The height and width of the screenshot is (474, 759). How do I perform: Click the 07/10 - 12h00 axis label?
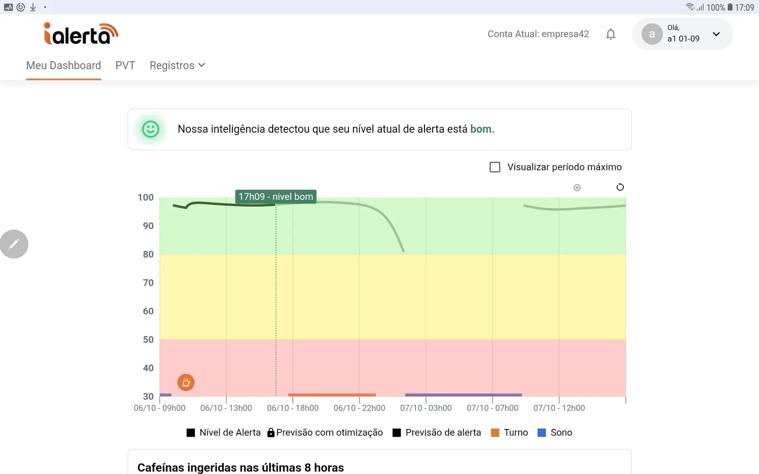(559, 408)
